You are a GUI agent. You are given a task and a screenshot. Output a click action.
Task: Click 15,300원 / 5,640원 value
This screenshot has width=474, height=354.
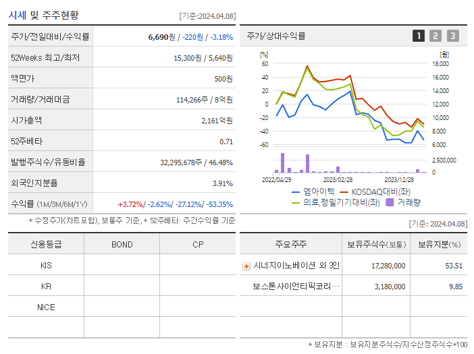(x=203, y=58)
